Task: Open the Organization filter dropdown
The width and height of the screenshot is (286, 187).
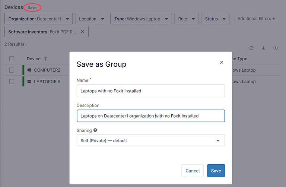Action: coord(39,19)
